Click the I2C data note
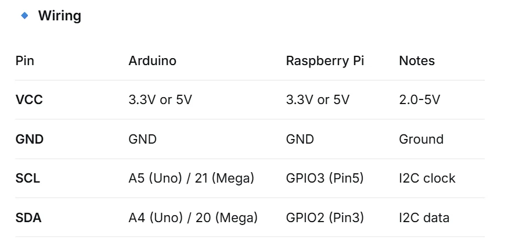 point(424,218)
